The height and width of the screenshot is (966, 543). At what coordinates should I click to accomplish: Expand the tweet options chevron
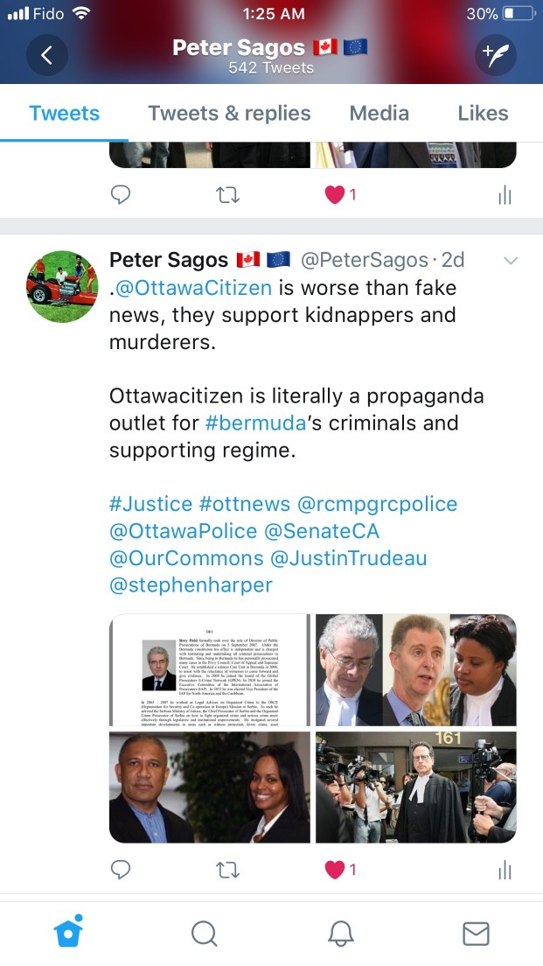(x=511, y=261)
